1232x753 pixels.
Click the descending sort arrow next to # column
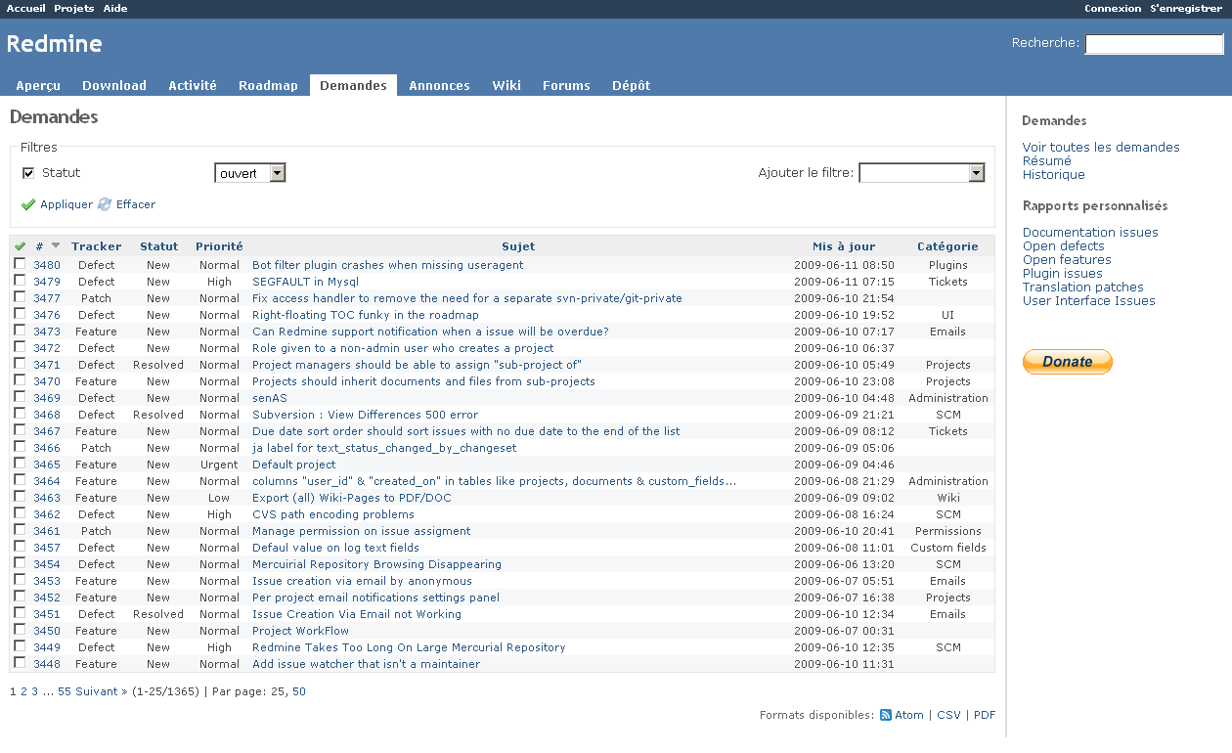[x=55, y=244]
